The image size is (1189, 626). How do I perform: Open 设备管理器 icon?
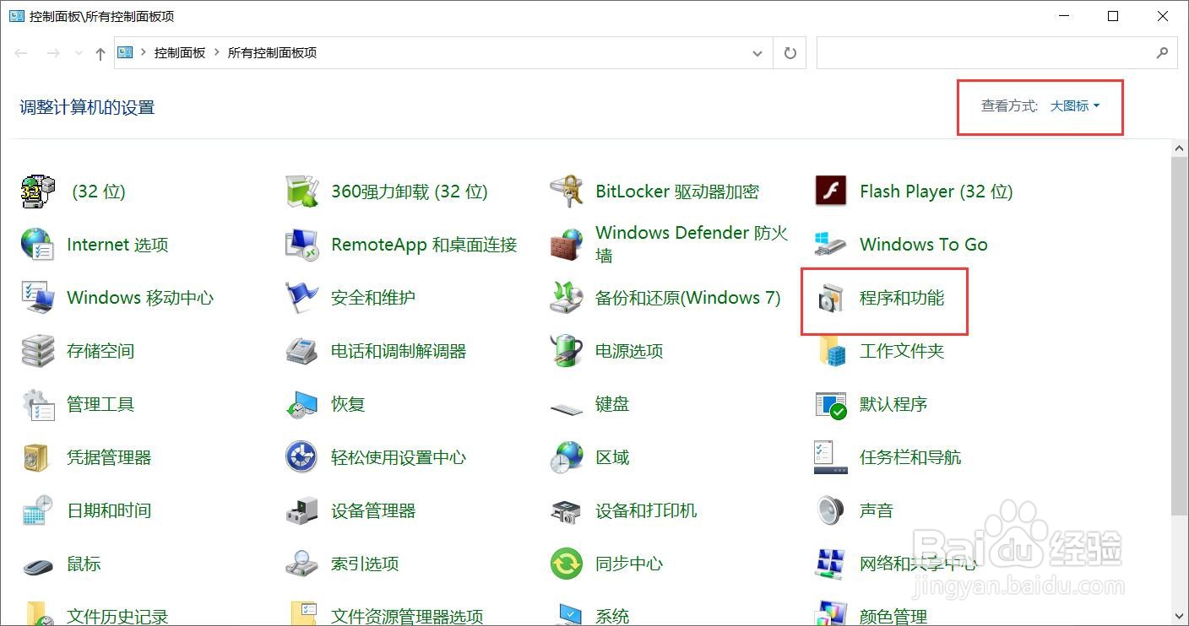coord(301,510)
